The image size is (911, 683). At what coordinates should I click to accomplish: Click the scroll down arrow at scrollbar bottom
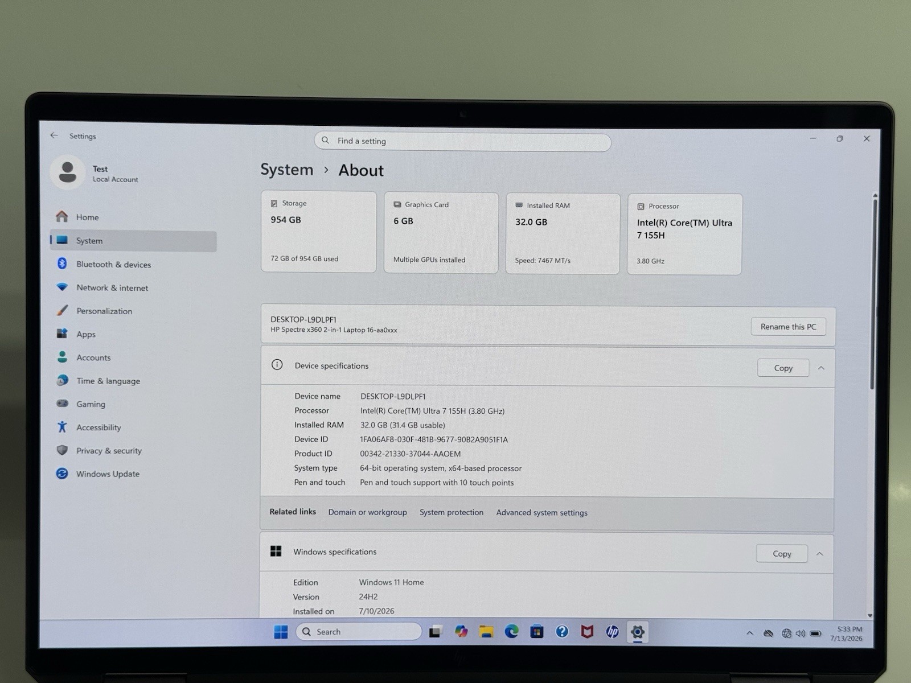tap(869, 615)
